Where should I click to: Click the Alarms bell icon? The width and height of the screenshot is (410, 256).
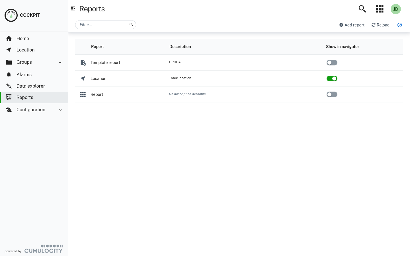[9, 75]
